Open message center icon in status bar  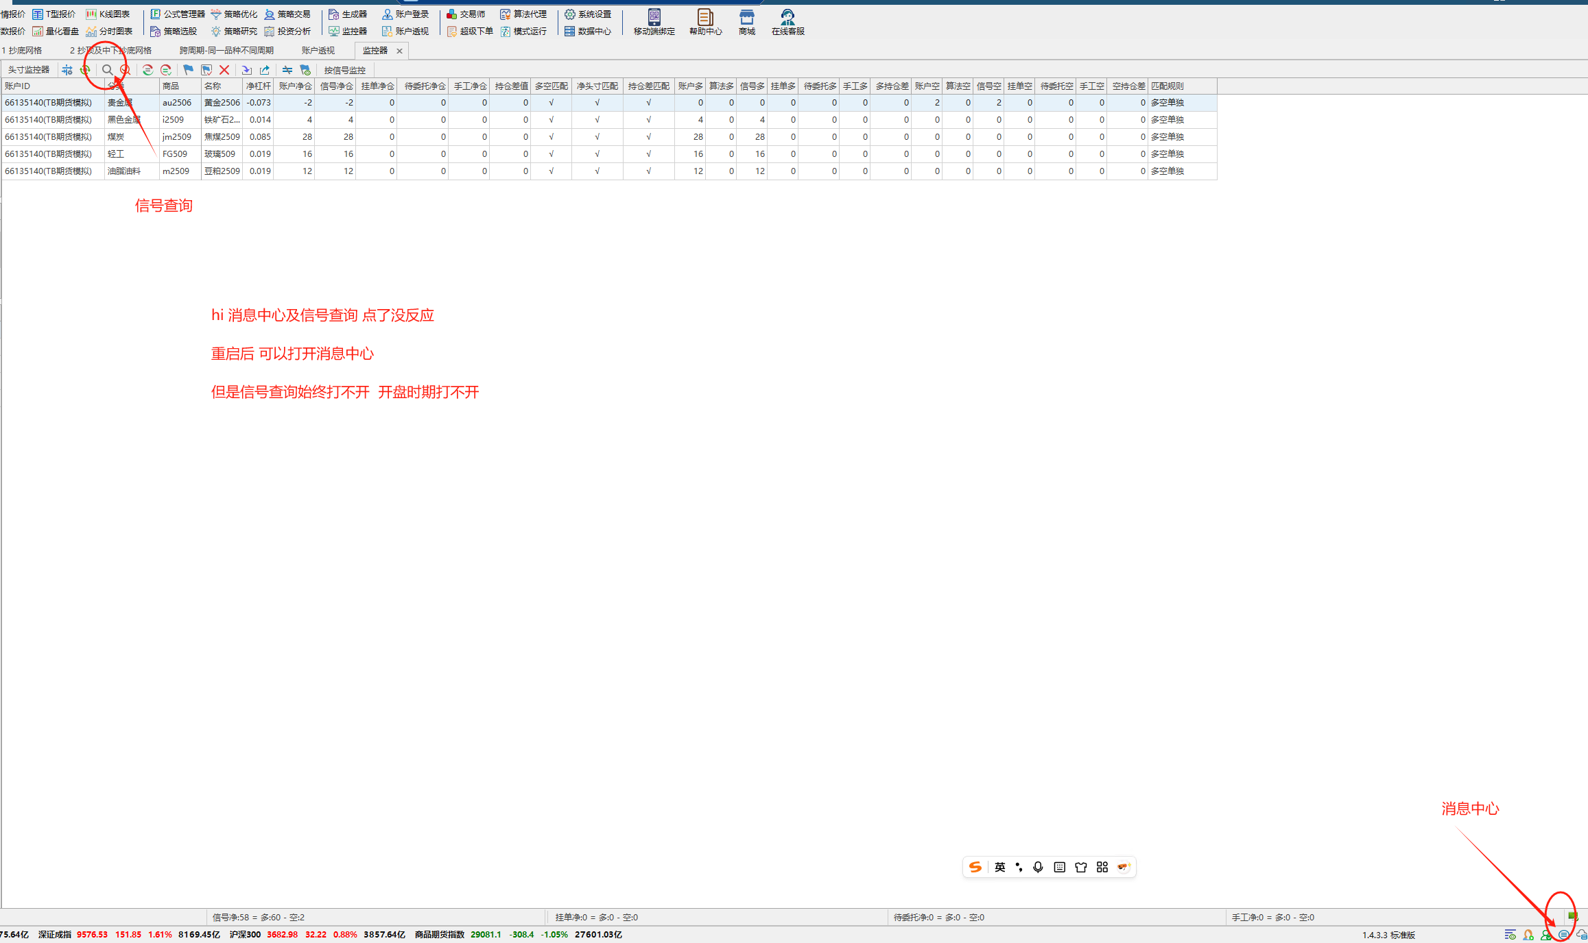coord(1563,935)
